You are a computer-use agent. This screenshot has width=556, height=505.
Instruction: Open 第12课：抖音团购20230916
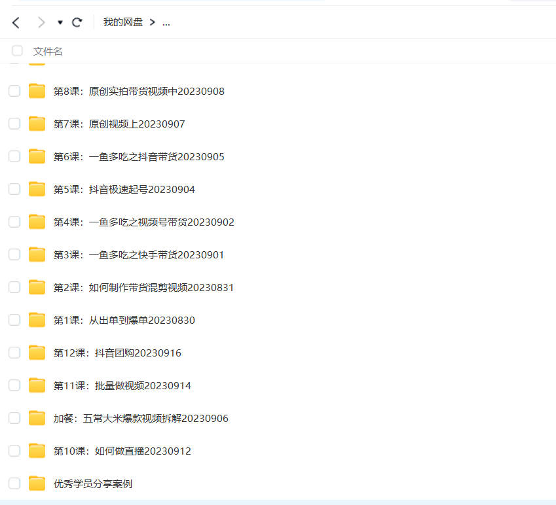click(117, 353)
